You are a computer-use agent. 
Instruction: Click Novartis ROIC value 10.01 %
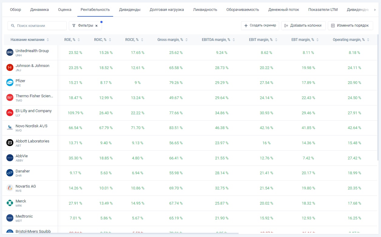(106, 188)
